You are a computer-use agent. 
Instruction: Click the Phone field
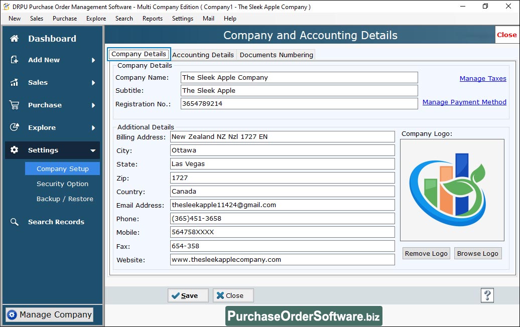282,218
